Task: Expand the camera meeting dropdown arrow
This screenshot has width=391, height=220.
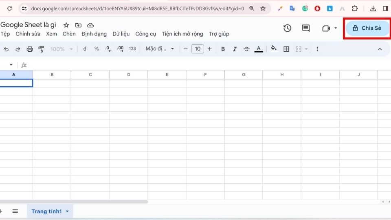Action: tap(336, 28)
